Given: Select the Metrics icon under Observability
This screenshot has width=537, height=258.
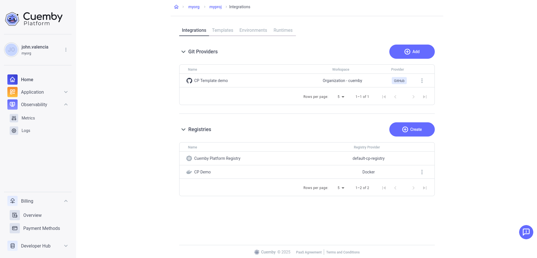Looking at the screenshot, I should tap(14, 118).
